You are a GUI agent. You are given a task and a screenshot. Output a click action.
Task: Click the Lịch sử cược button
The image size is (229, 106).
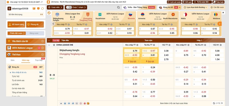[x=174, y=2]
